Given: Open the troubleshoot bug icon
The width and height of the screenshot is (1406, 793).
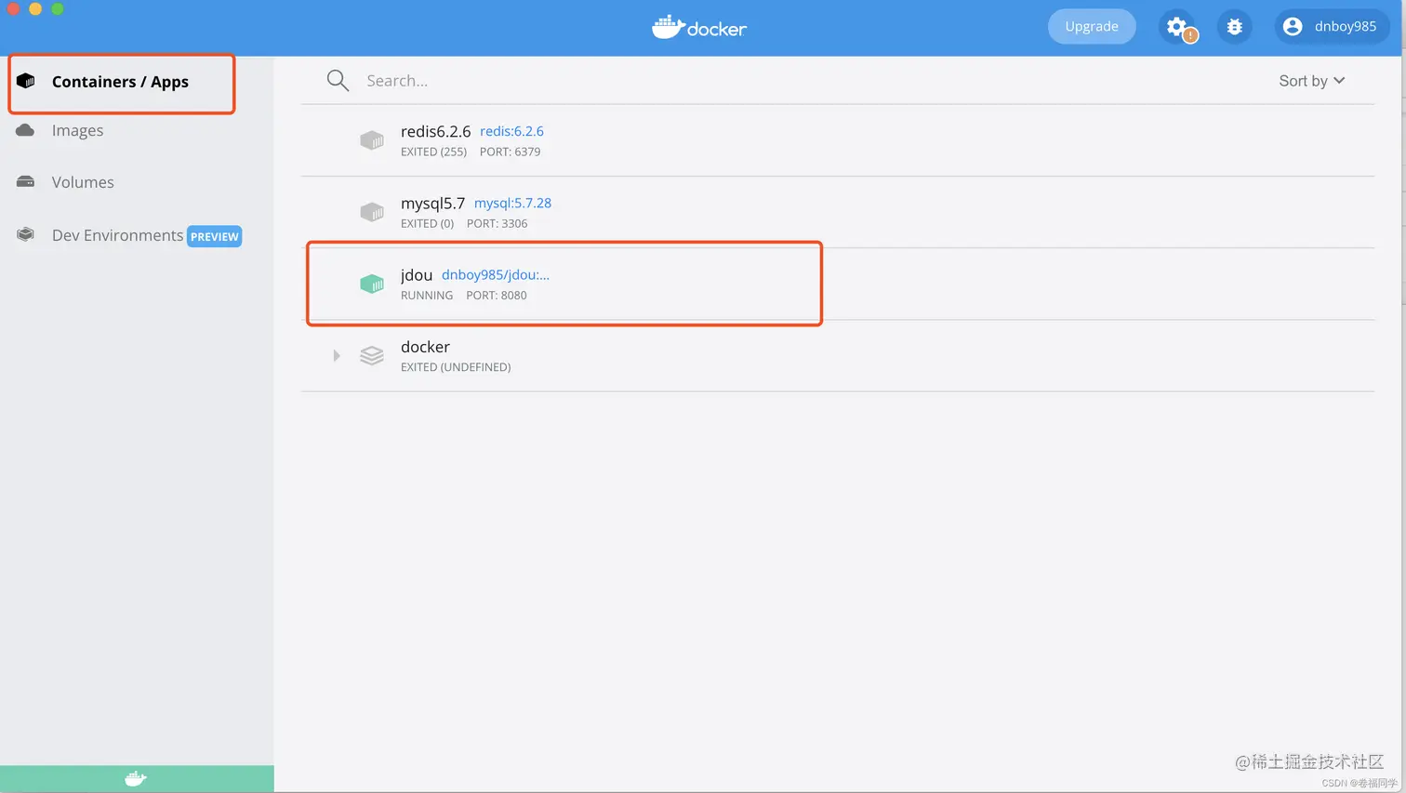Looking at the screenshot, I should point(1234,27).
